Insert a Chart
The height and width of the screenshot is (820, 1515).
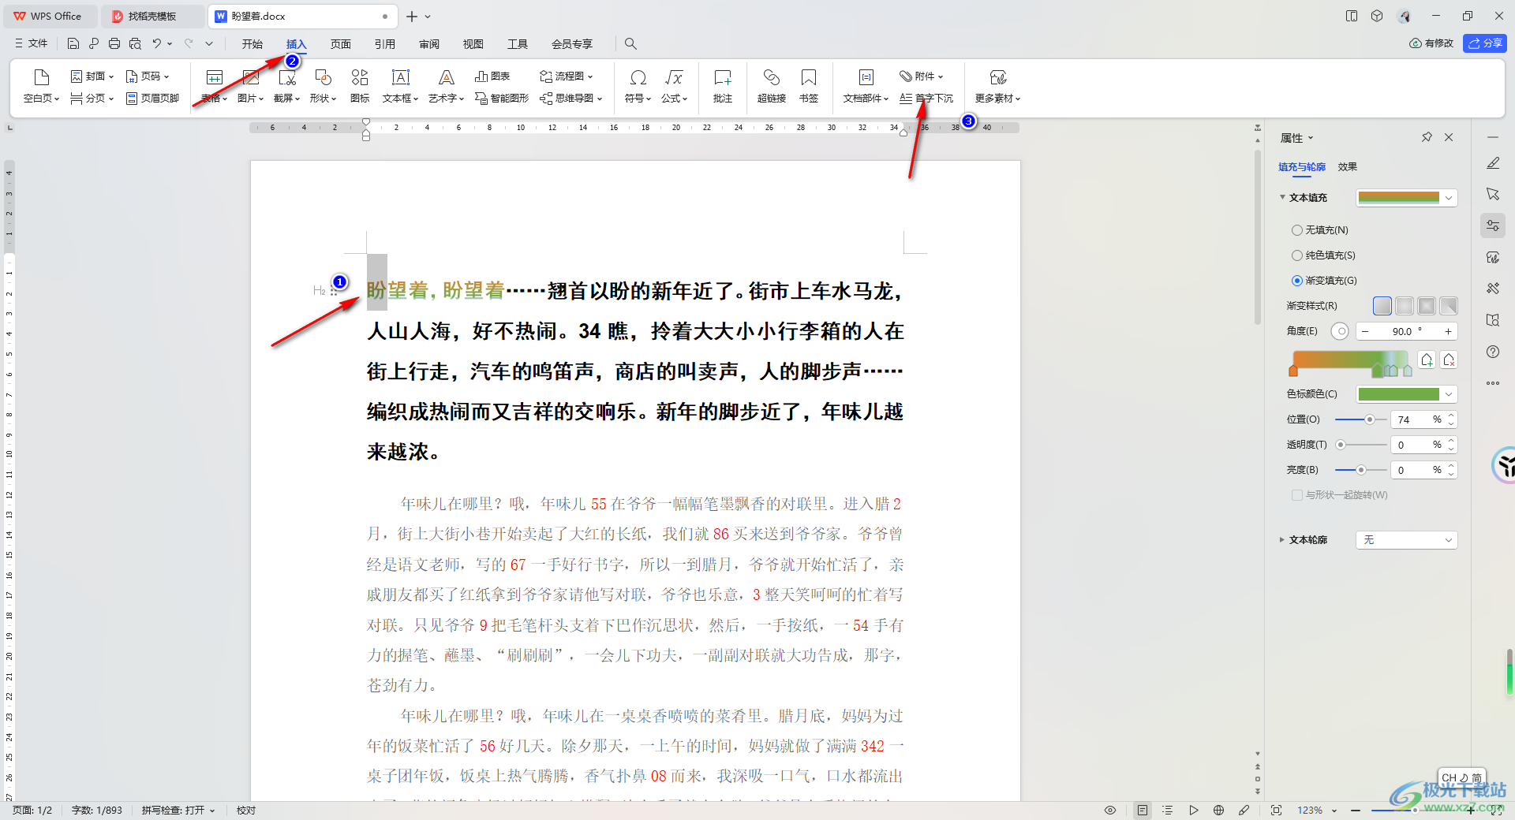[x=492, y=76]
